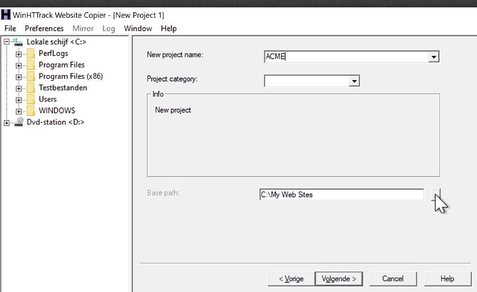
Task: Click the Program Files folder icon
Action: tap(31, 65)
